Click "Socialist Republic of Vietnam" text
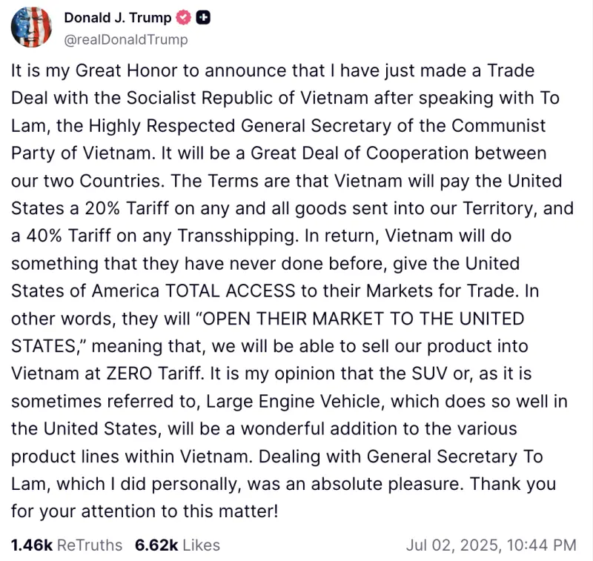The height and width of the screenshot is (561, 593). click(248, 98)
